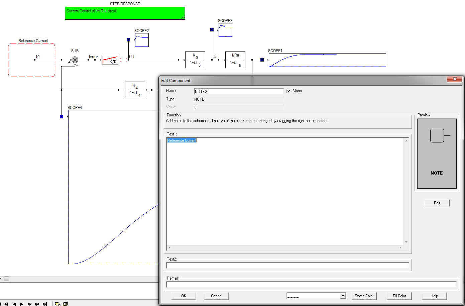
Task: Click Text1 vertical scrollbar up arrow
Action: tap(406, 140)
